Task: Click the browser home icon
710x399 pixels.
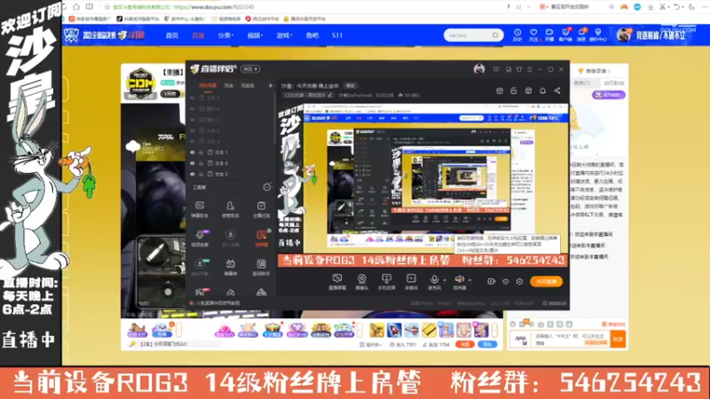Action: click(x=76, y=7)
